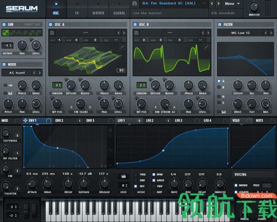Click RM source right arrow in OSC B
The image size is (277, 222).
point(174,107)
